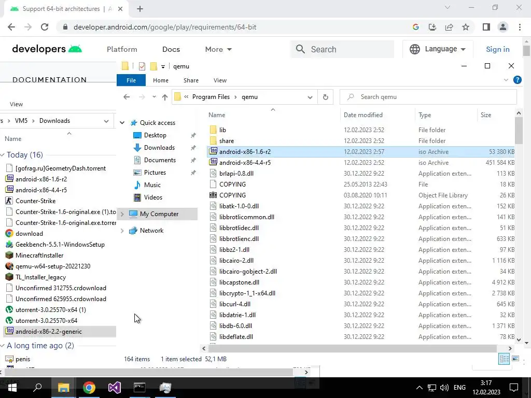Click New folder icon in qemu title bar
531x398 pixels.
point(153,66)
